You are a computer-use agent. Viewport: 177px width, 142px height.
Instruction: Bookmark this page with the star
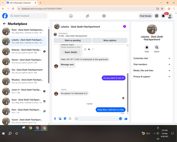click(162, 9)
